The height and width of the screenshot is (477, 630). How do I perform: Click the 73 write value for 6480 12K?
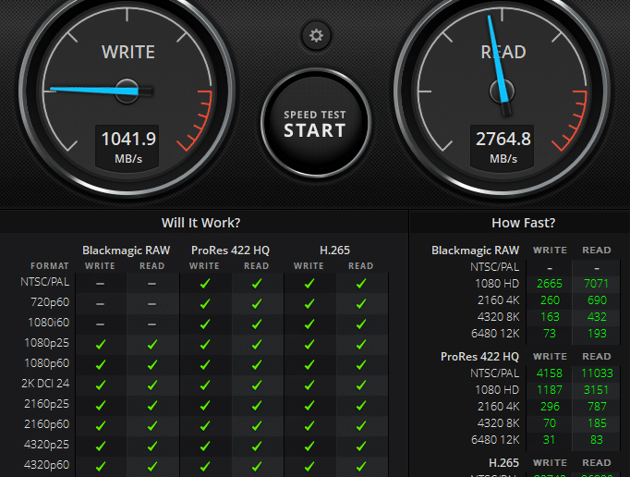click(550, 334)
